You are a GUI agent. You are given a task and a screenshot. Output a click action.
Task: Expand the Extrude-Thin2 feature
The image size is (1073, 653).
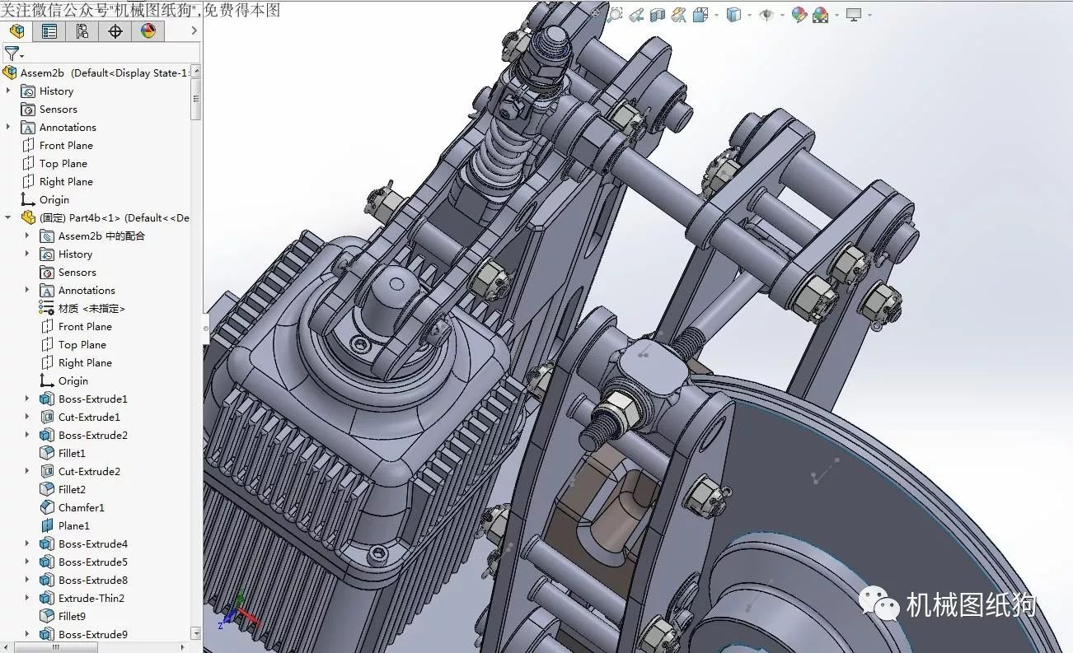[28, 598]
